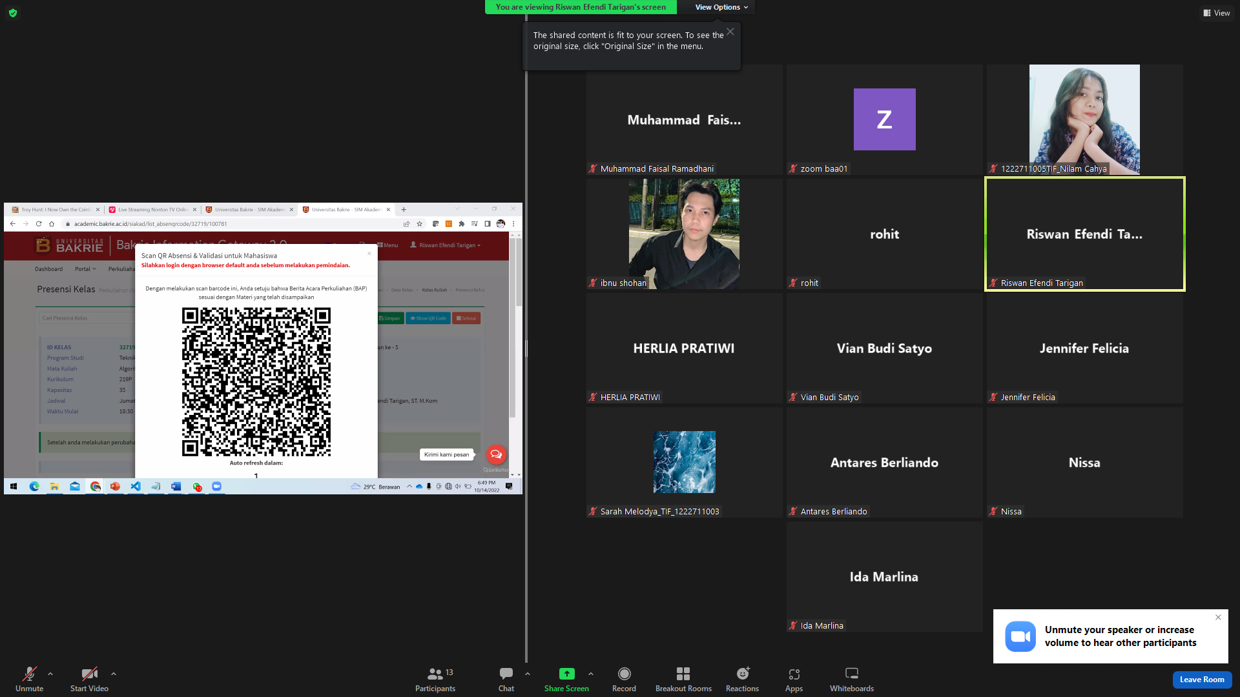Viewport: 1240px width, 697px height.
Task: Click the green encryption shield icon
Action: coord(13,13)
